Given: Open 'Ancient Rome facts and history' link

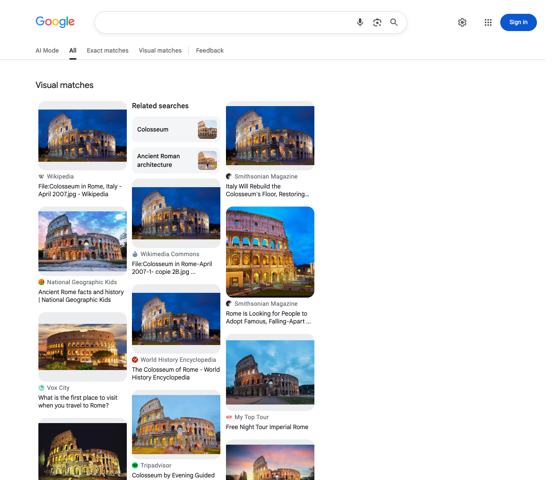Looking at the screenshot, I should click(81, 296).
